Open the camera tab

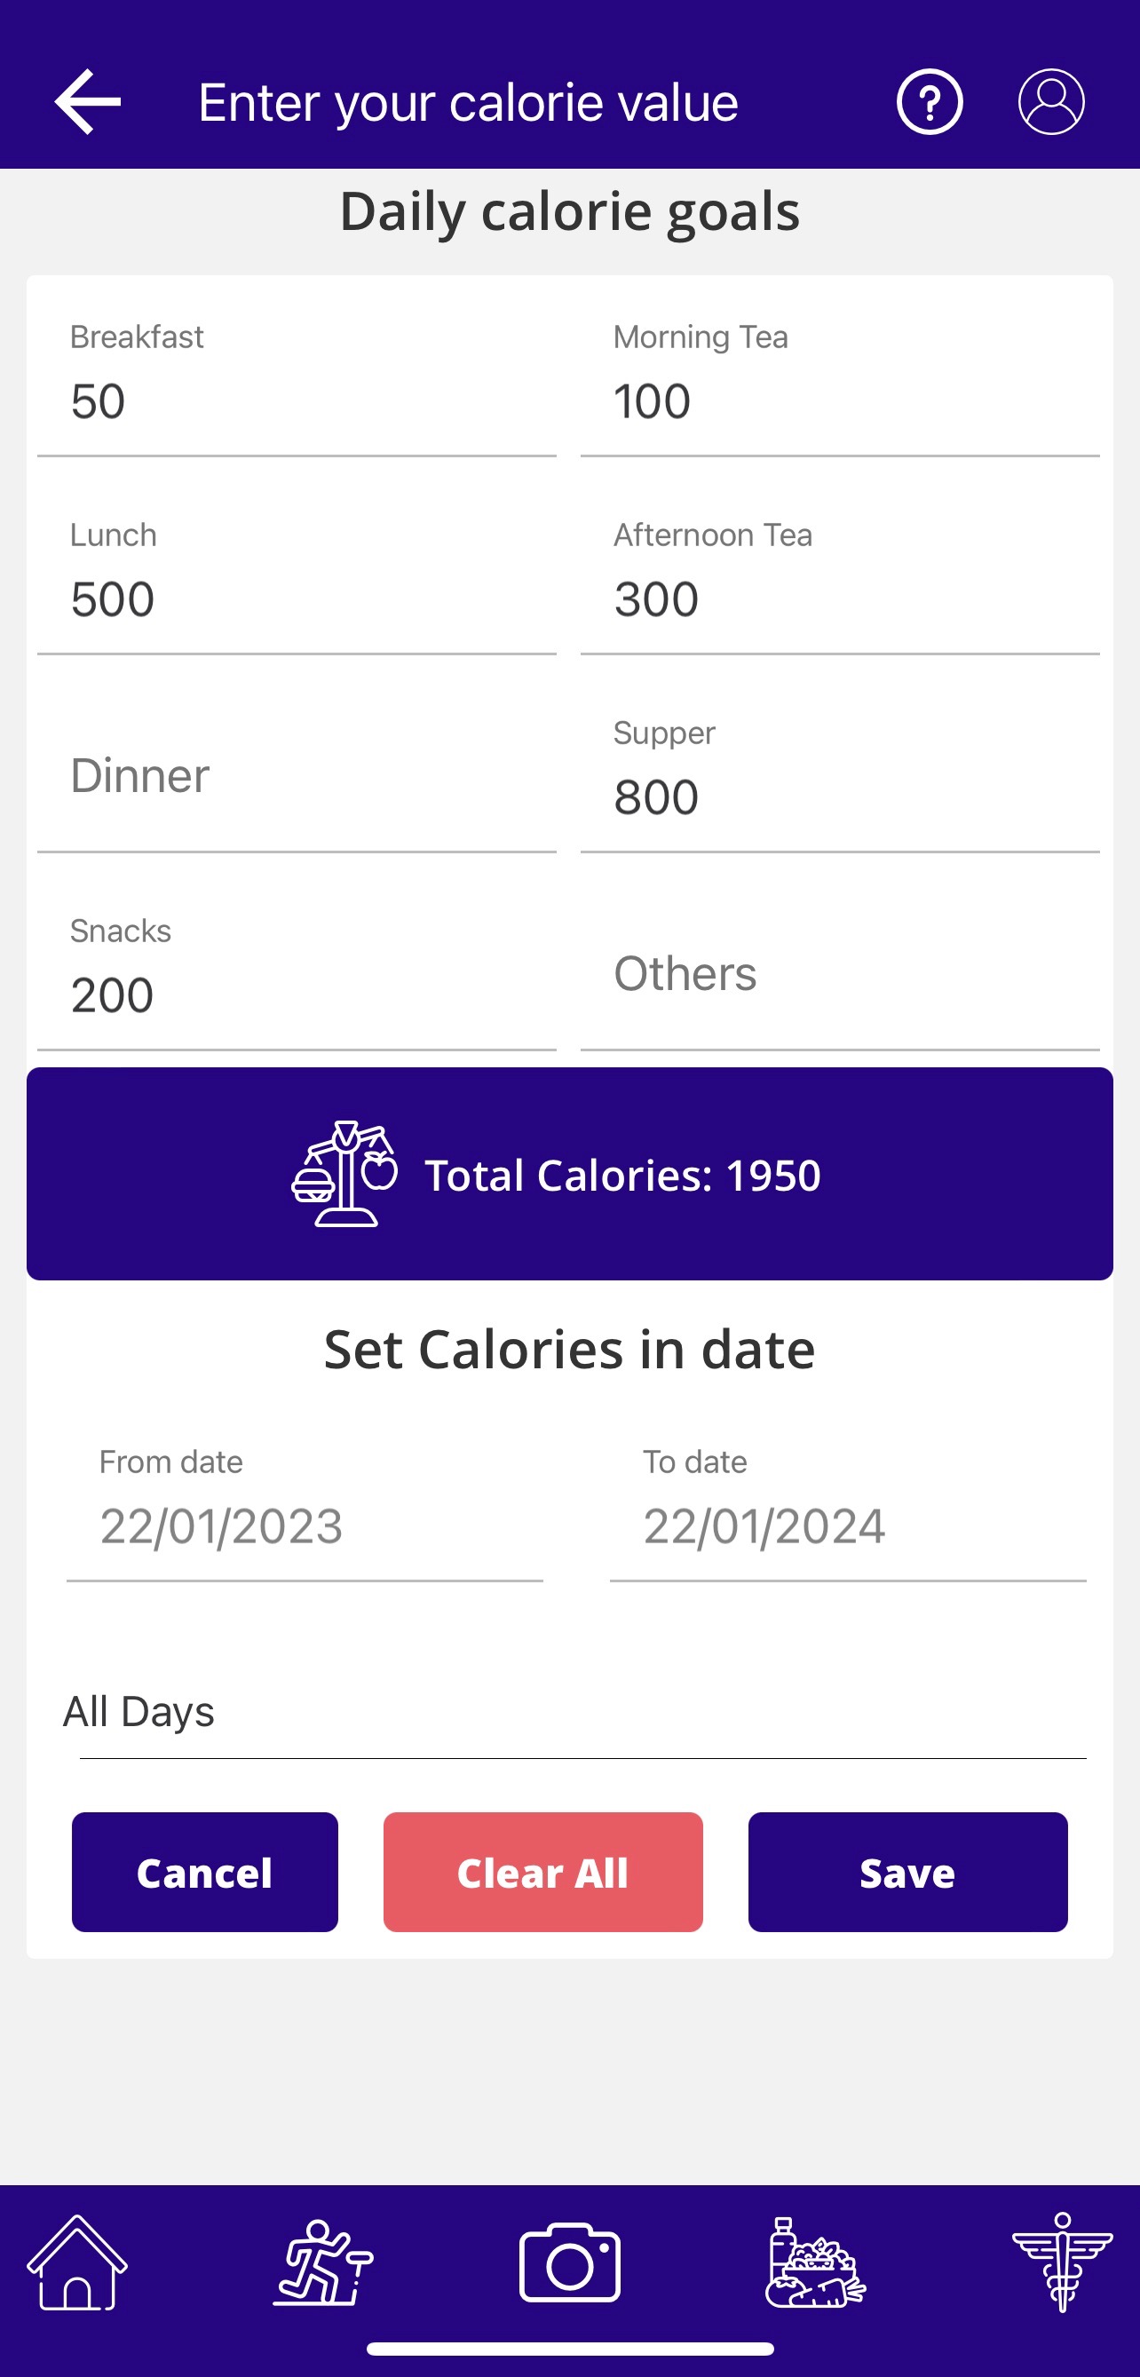point(569,2262)
